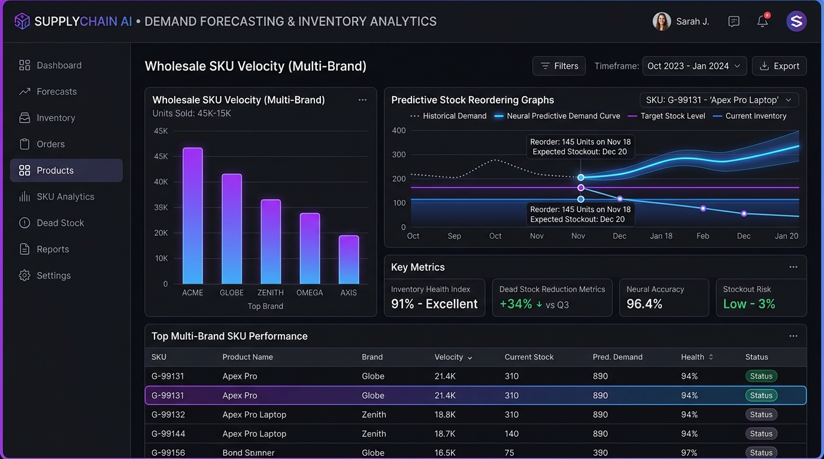Toggle the Historical Demand legend series

(448, 116)
